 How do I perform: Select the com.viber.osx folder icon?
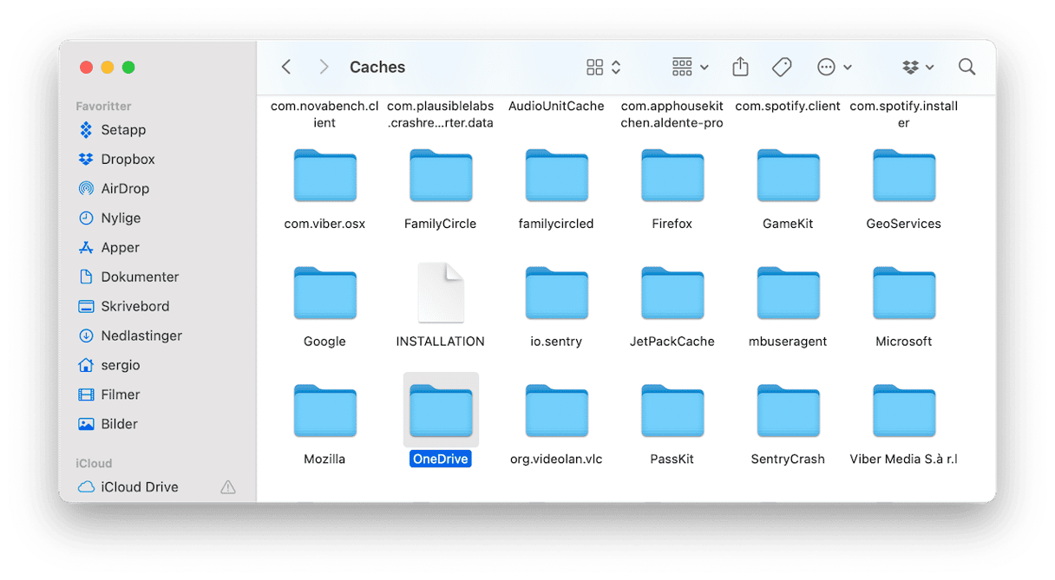324,176
